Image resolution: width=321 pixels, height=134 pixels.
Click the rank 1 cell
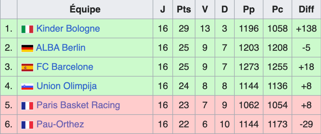(9, 29)
